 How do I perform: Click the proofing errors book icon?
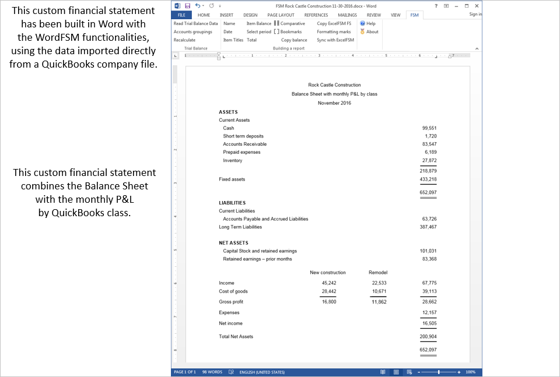click(x=231, y=372)
